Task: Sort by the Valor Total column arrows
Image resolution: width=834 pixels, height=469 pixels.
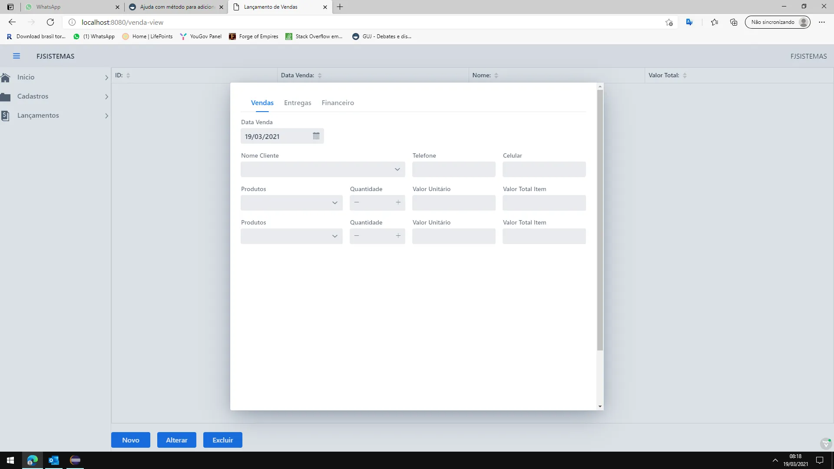Action: (x=685, y=76)
